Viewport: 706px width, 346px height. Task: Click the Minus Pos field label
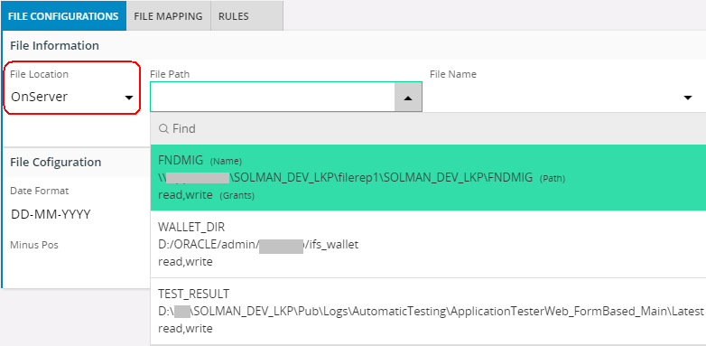[34, 245]
